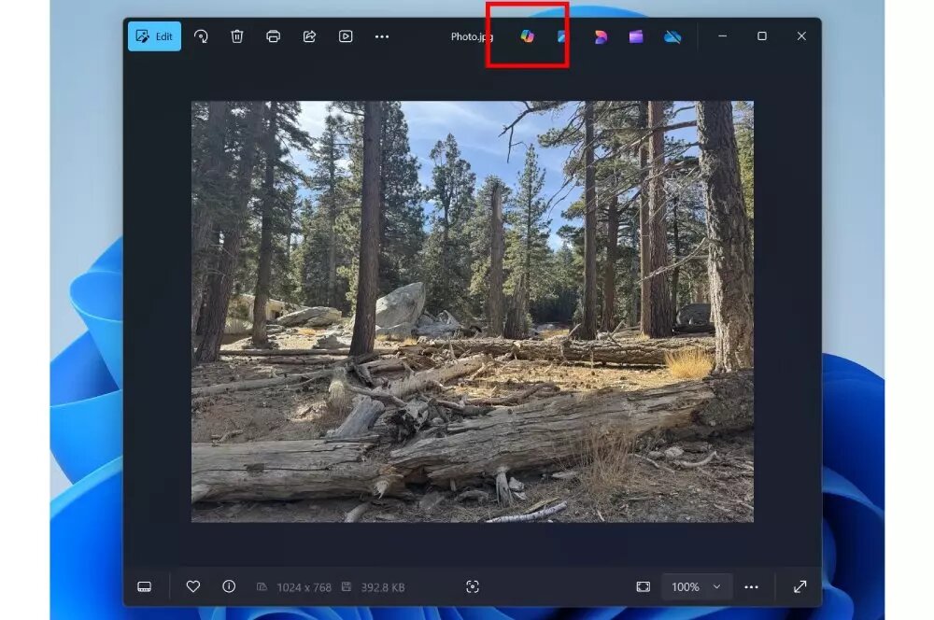The image size is (934, 620).
Task: Click the OneDrive cloud icon
Action: tap(672, 36)
